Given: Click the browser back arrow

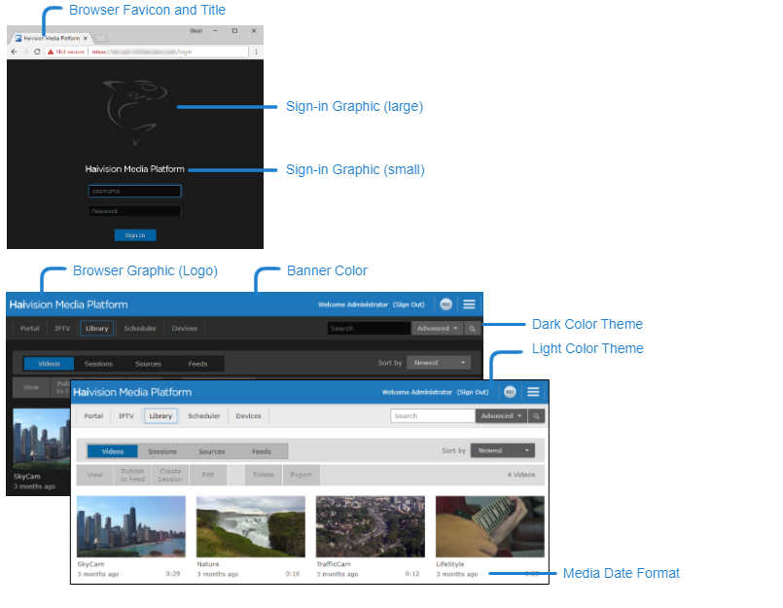Looking at the screenshot, I should click(14, 52).
